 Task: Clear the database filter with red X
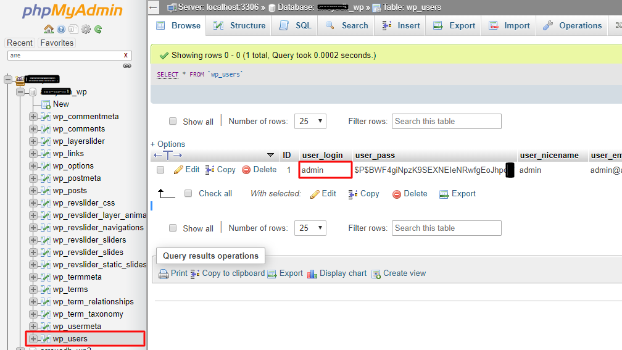(x=126, y=56)
